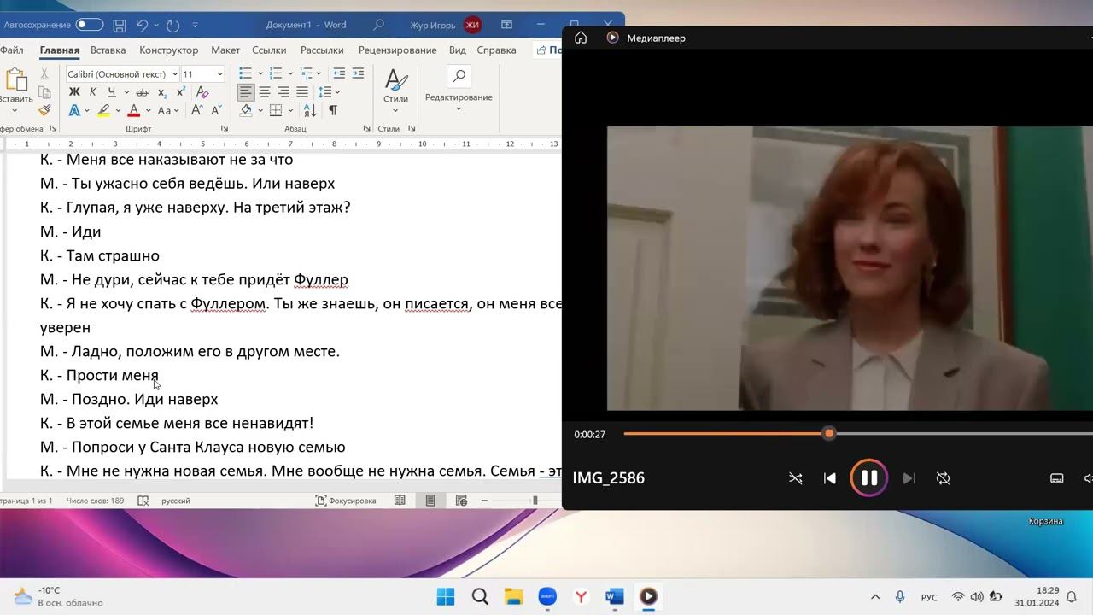The image size is (1093, 615).
Task: Sort the selected text alphabetically
Action: tap(310, 110)
